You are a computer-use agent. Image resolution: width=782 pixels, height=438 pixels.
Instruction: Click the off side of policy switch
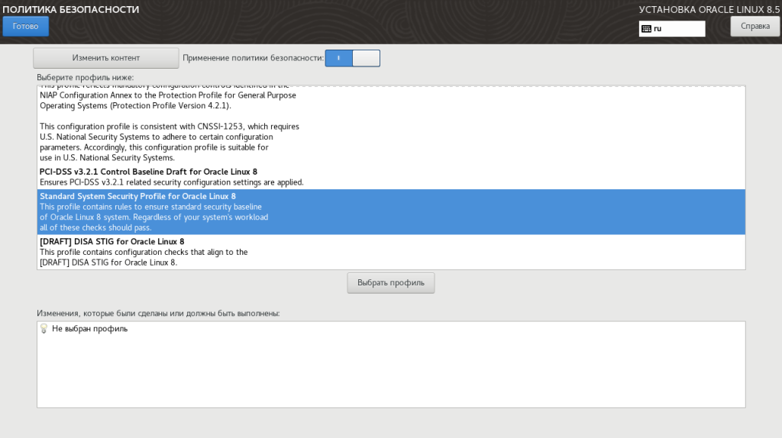click(366, 58)
